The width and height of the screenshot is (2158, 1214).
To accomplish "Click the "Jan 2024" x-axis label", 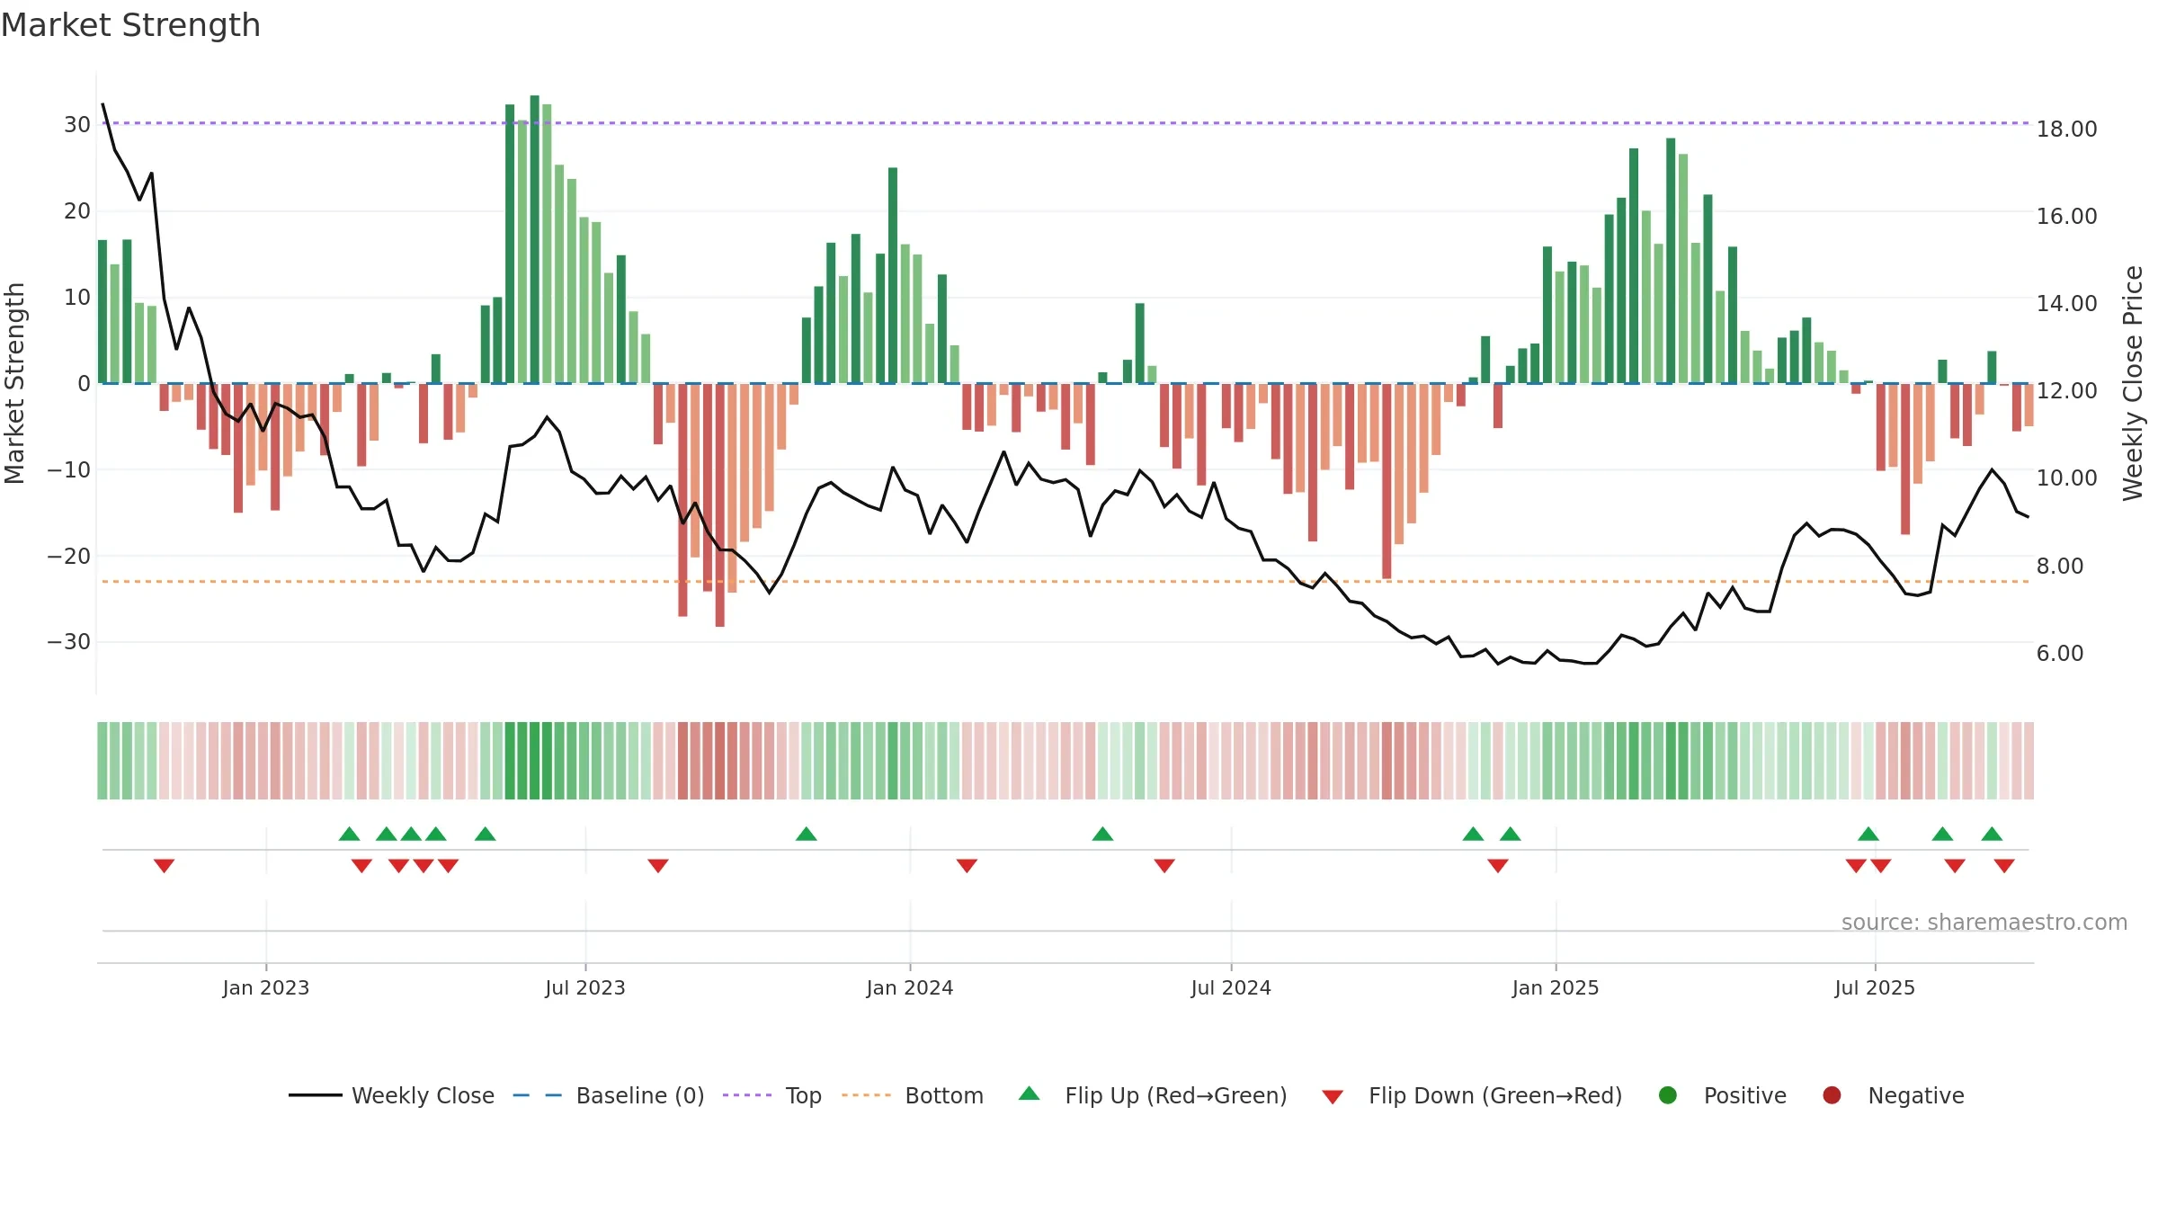I will click(910, 987).
